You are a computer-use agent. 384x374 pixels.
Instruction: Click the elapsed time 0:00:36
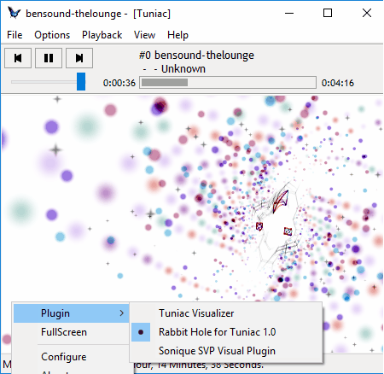coord(119,83)
